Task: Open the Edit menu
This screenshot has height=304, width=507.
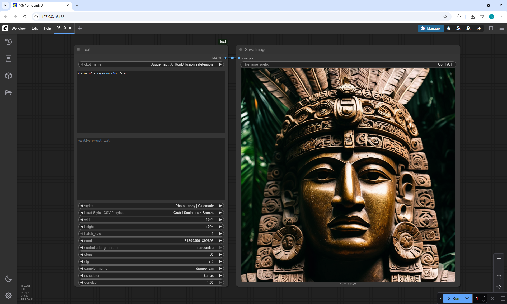Action: (35, 28)
